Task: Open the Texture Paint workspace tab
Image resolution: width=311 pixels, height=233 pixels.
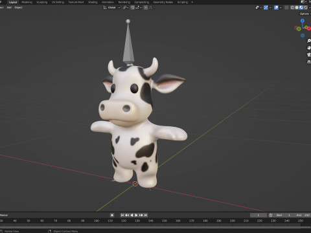Action: 76,2
